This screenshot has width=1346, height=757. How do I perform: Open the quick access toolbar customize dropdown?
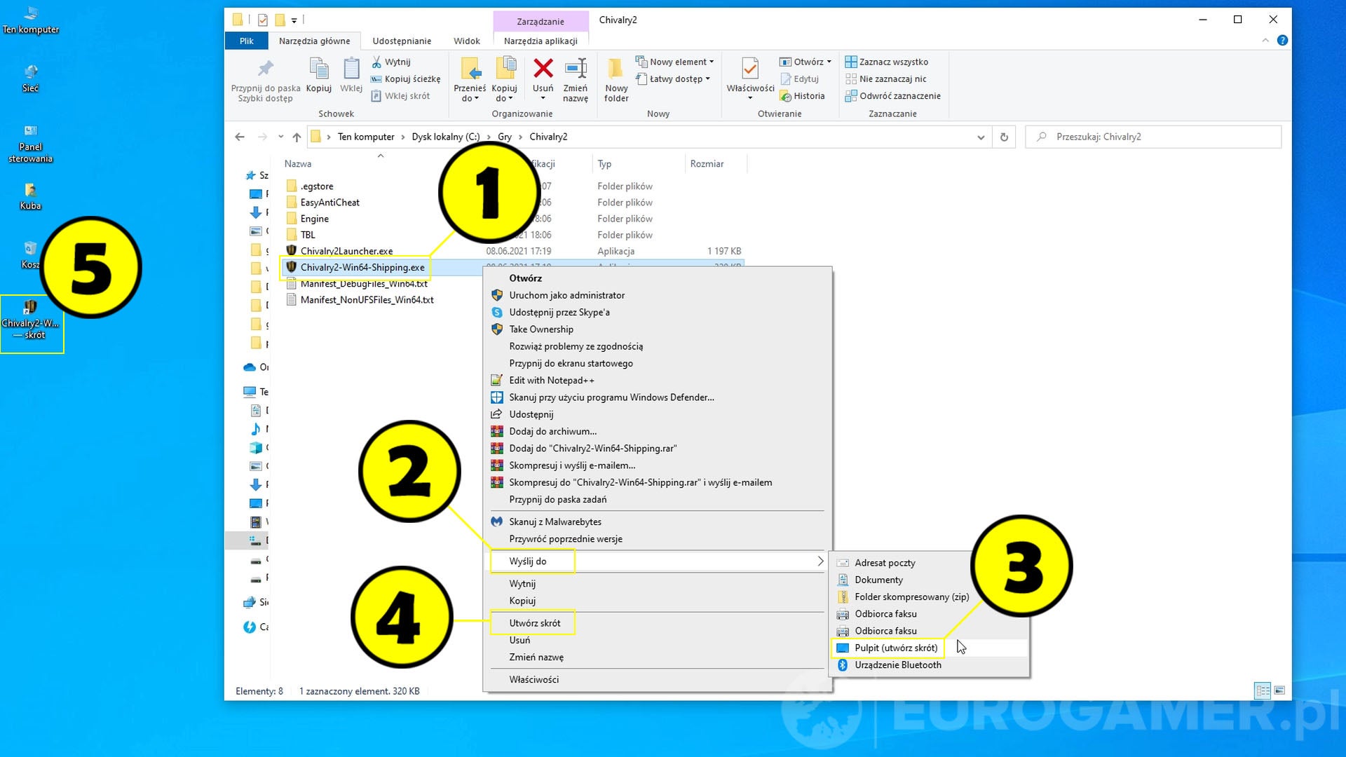click(294, 20)
